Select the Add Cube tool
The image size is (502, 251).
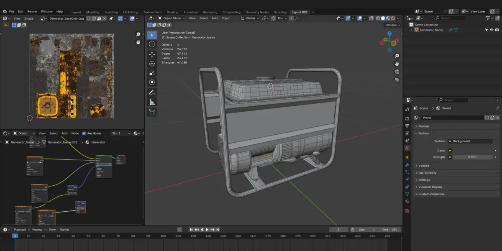(x=152, y=112)
